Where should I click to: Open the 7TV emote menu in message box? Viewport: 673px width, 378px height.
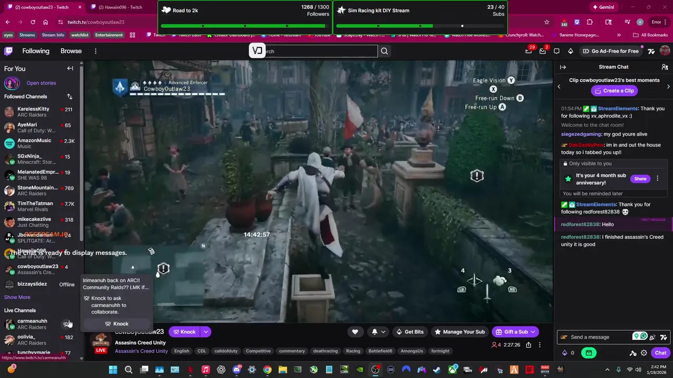coord(663,337)
